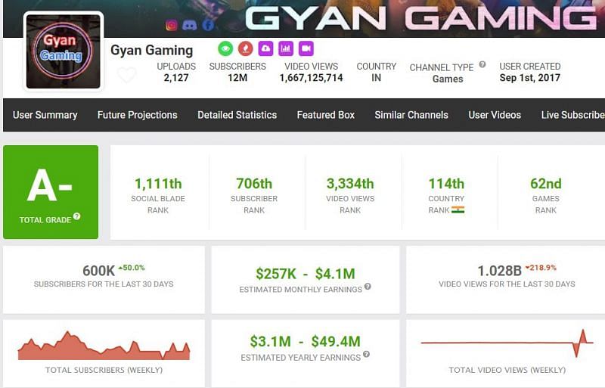Click the Estimated Monthly Earnings help icon
Screen dimensions: 605x388
(x=368, y=287)
